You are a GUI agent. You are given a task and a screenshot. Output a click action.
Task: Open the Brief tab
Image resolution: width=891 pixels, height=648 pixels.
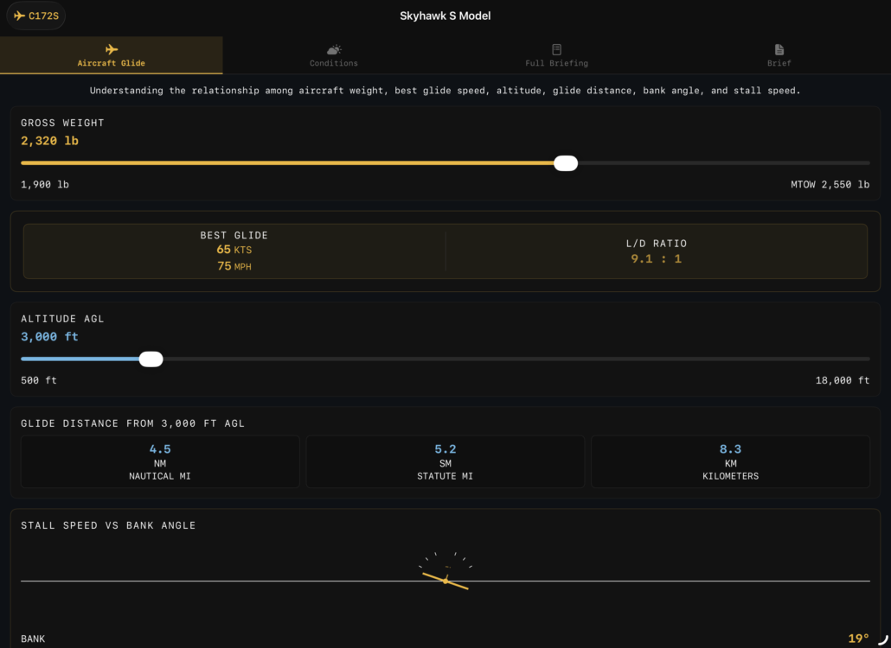pos(779,55)
